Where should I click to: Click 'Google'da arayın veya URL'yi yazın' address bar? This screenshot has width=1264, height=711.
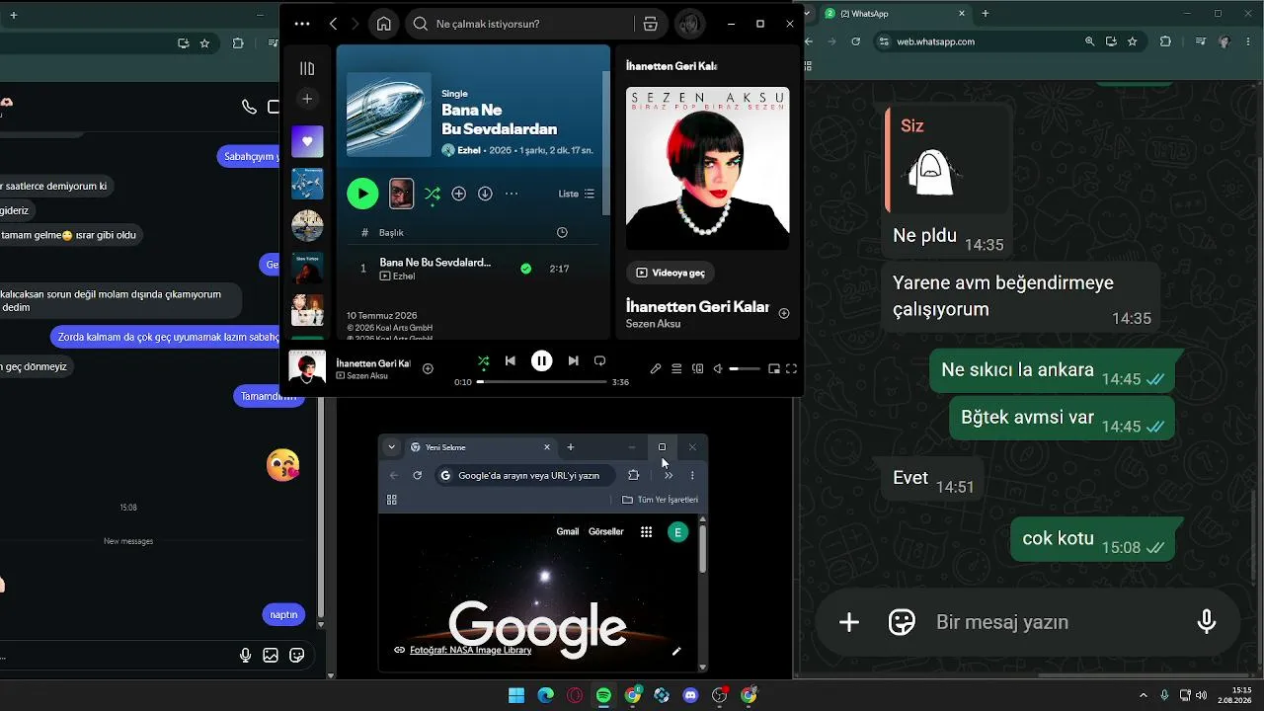pyautogui.click(x=524, y=475)
